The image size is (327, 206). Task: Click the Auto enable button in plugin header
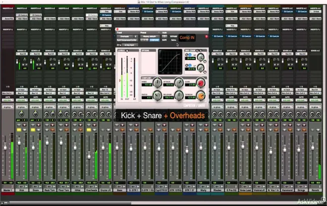point(164,36)
